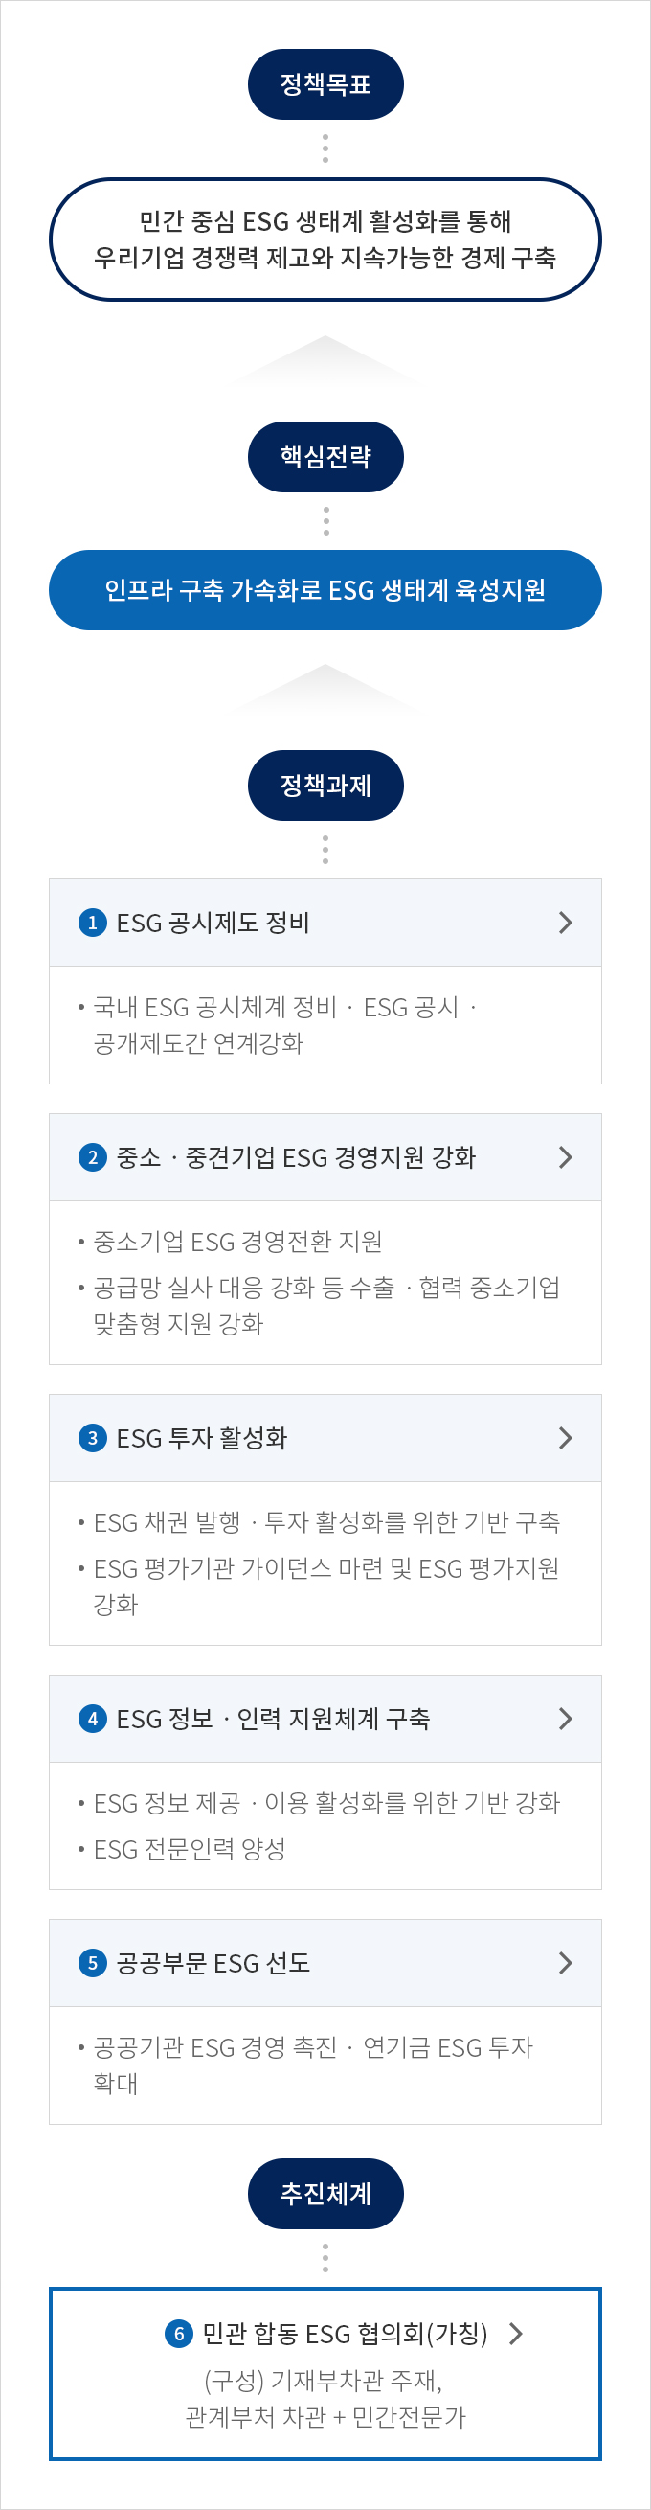Click the 추진체계 pill label
The height and width of the screenshot is (2510, 651).
pyautogui.click(x=325, y=2193)
